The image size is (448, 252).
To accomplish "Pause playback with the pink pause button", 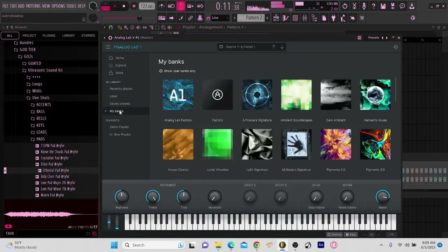I will 114,6.
